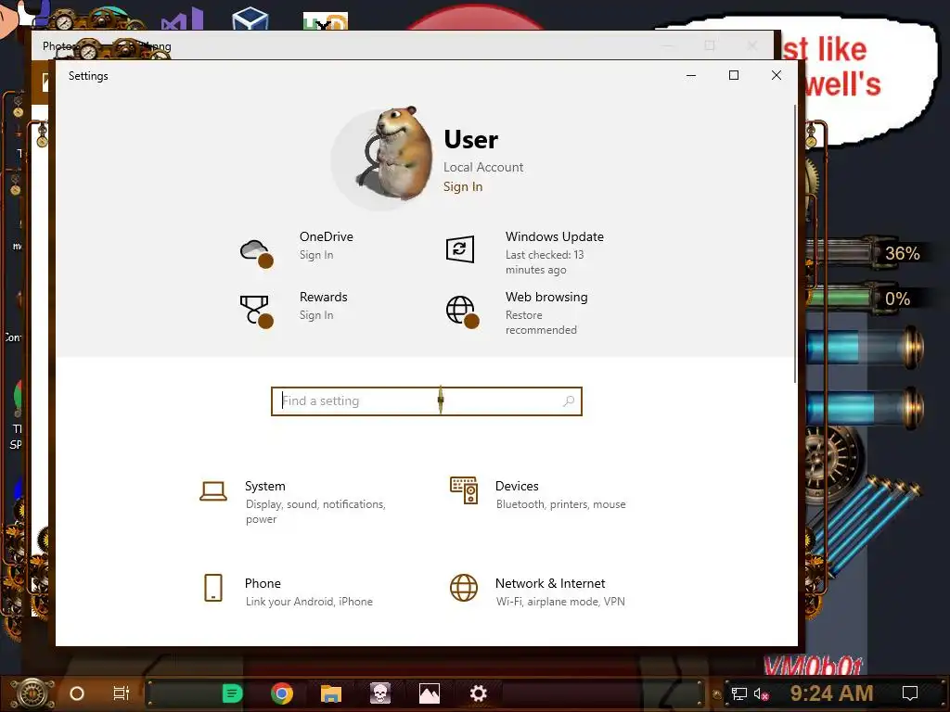Click the muted volume icon in tray

click(x=761, y=693)
